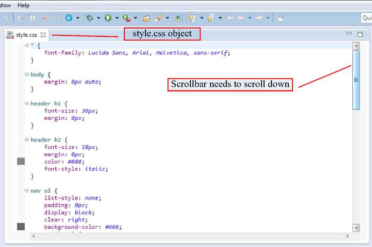Open the Help menu
This screenshot has height=247, width=372.
click(x=23, y=5)
